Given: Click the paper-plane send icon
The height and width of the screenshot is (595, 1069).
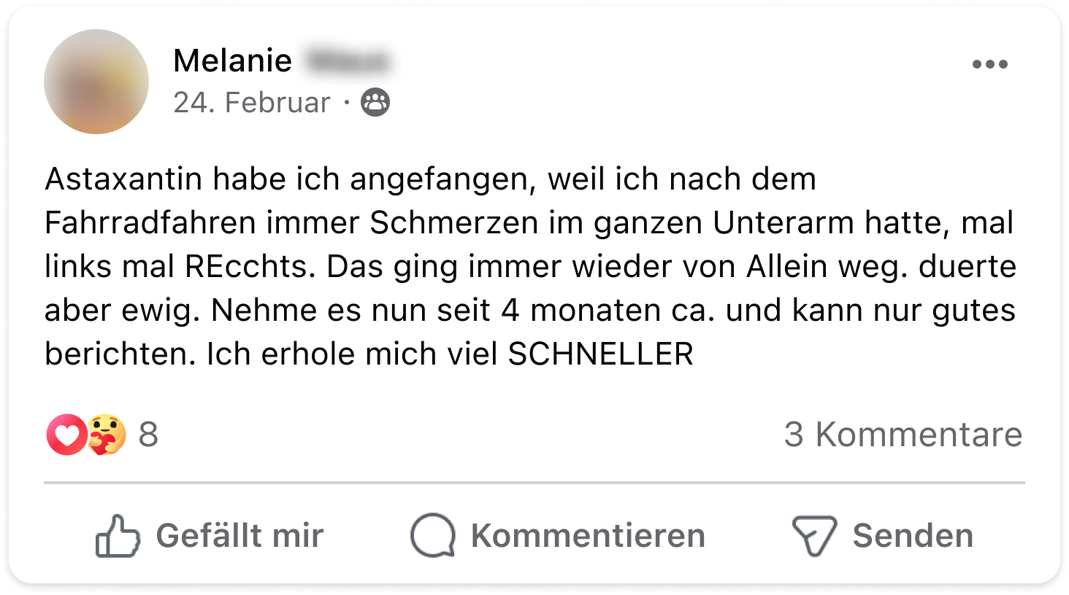Looking at the screenshot, I should (x=814, y=536).
